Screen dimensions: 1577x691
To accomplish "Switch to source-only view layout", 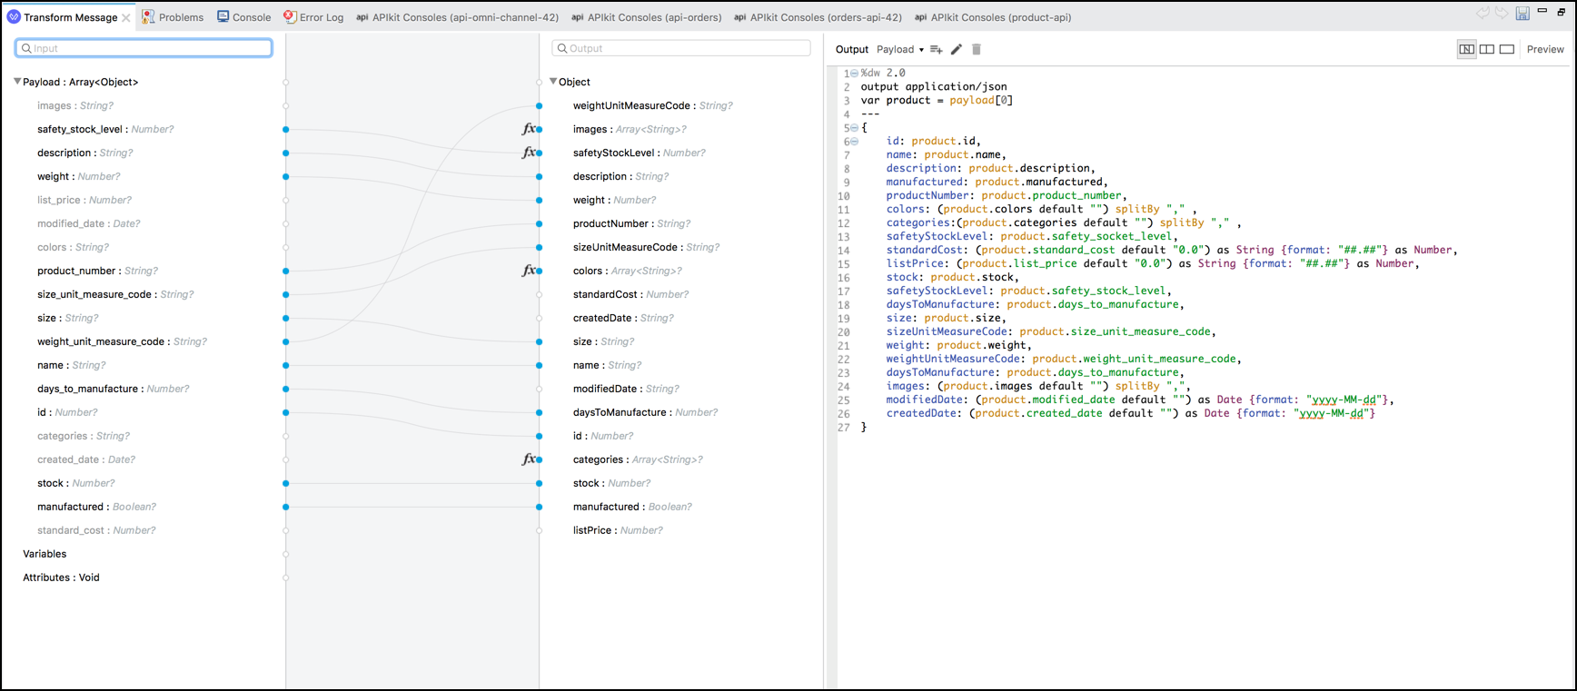I will pos(1507,49).
